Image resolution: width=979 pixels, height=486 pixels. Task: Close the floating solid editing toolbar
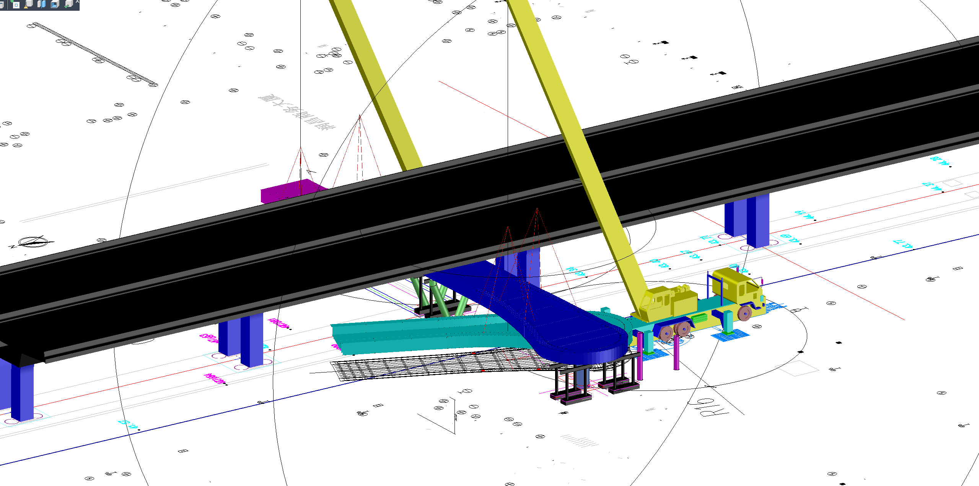77,2
